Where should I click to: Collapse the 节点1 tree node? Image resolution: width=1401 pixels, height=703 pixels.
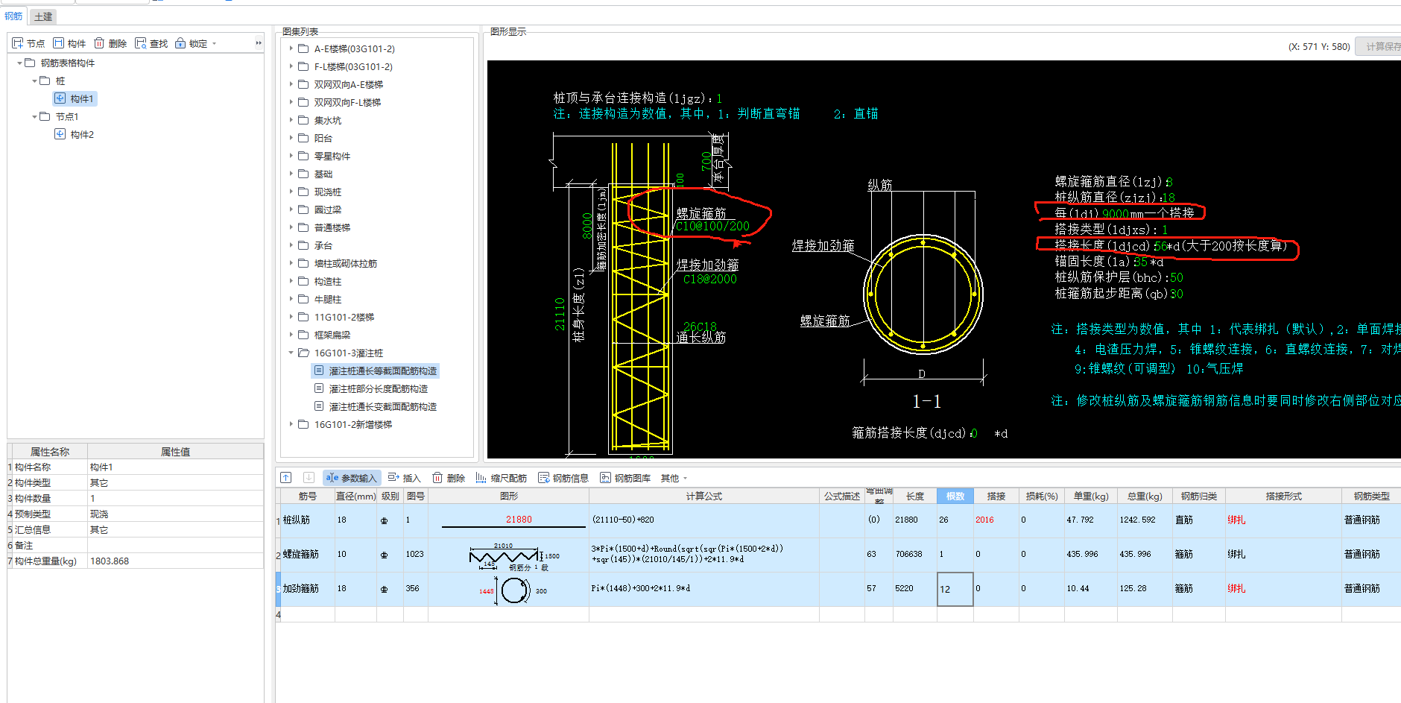(34, 117)
